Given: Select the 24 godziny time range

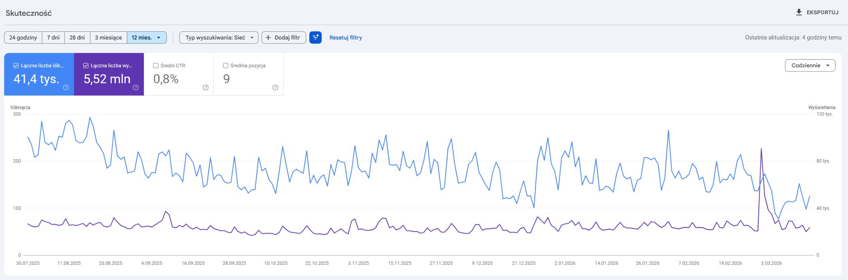Looking at the screenshot, I should tap(23, 37).
